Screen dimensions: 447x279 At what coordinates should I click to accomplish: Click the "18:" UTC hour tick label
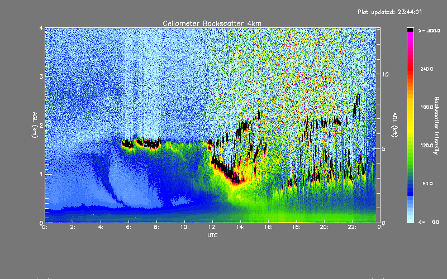pos(296,227)
